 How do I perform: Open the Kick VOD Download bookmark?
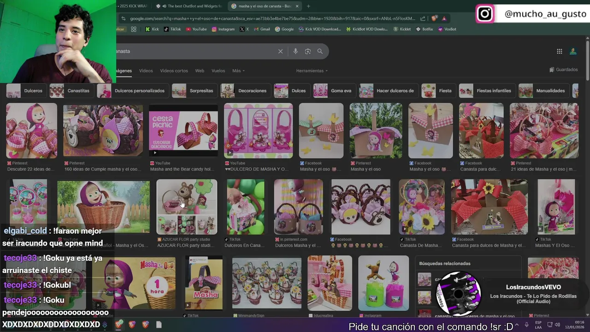coord(320,29)
